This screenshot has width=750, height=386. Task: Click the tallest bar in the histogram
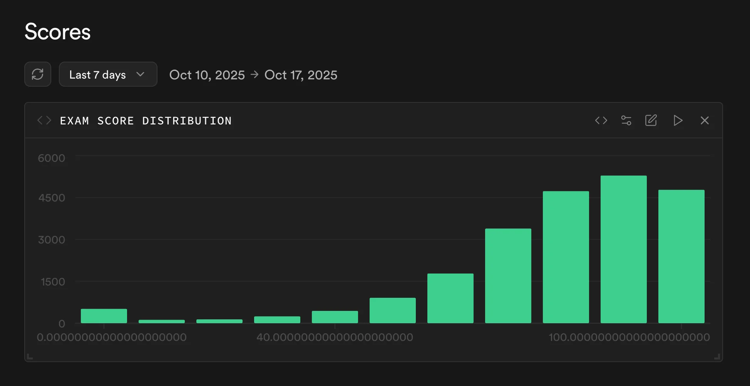click(x=623, y=249)
